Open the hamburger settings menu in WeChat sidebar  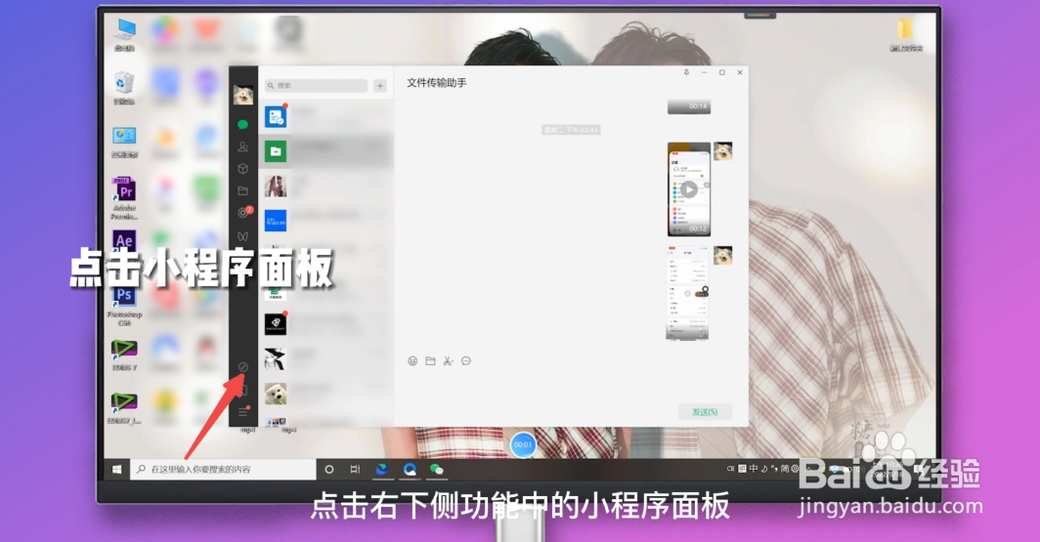pyautogui.click(x=242, y=411)
